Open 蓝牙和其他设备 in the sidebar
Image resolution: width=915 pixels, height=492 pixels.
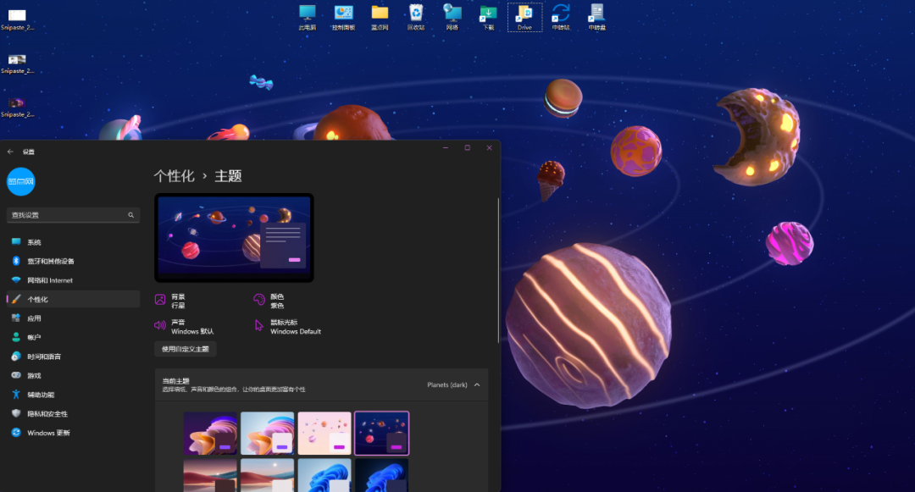pos(73,261)
